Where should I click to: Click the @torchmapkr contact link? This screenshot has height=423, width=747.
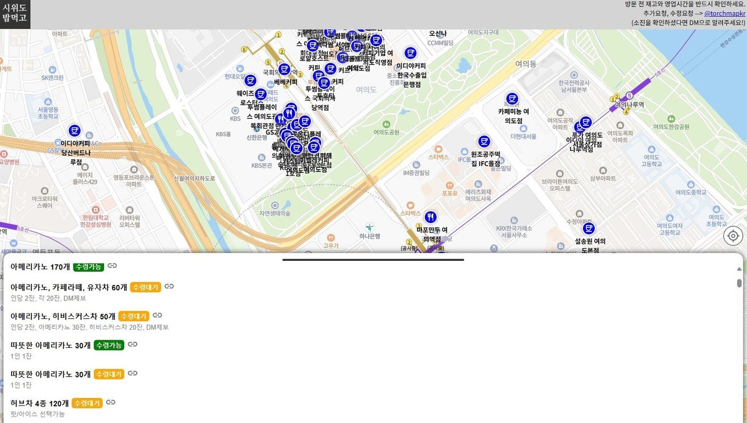tap(724, 13)
